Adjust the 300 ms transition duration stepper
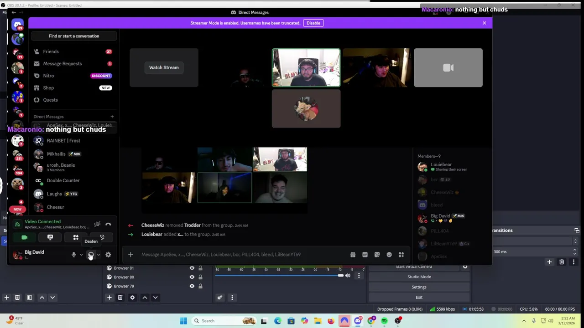 pyautogui.click(x=574, y=251)
